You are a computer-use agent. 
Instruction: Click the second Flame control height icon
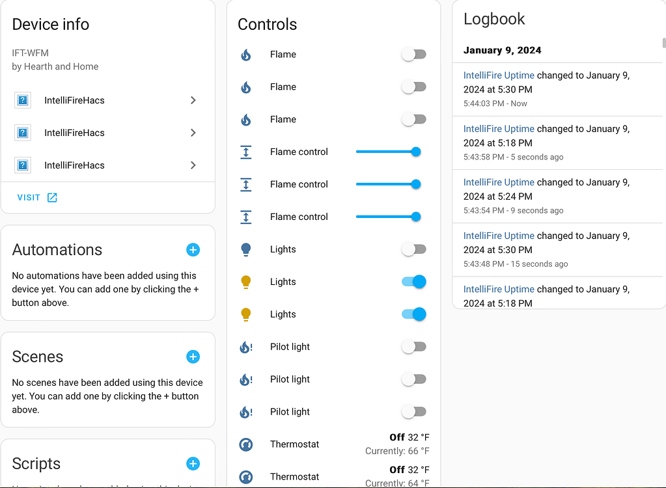coord(246,185)
